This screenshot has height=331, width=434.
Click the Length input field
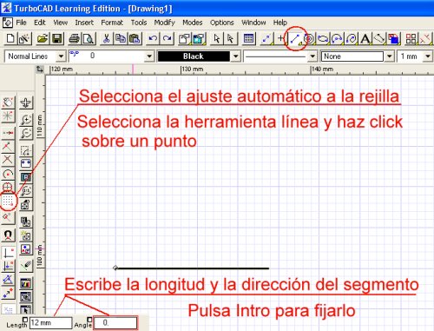pos(51,322)
